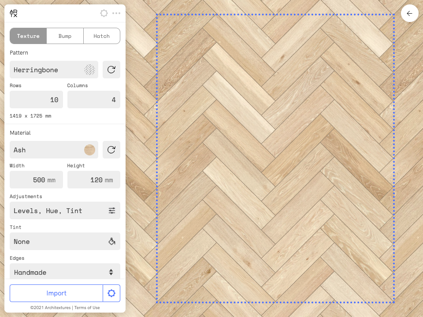Click the ARTX logo
This screenshot has width=423, height=317.
[14, 13]
